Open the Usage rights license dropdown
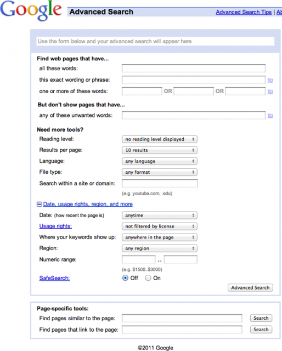This screenshot has width=282, height=351. pyautogui.click(x=160, y=227)
